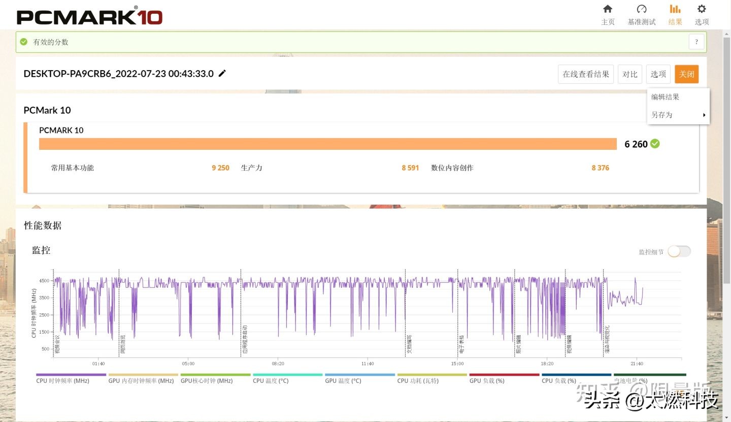Open the Options (选项) dropdown button
This screenshot has height=422, width=731.
(x=658, y=74)
